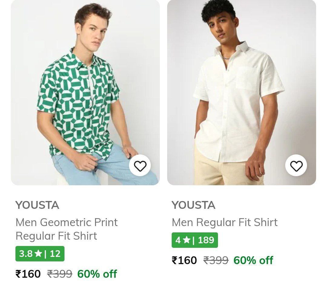Tap struck-through ₹399 under geometric shirt
Screen dimensions: 327x288
(x=60, y=274)
